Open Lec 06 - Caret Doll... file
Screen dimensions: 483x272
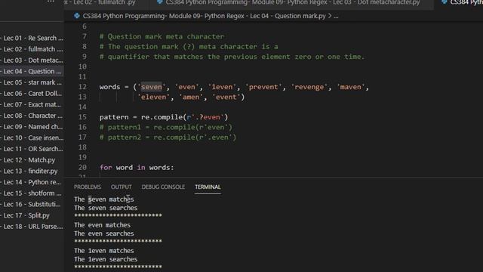click(32, 94)
